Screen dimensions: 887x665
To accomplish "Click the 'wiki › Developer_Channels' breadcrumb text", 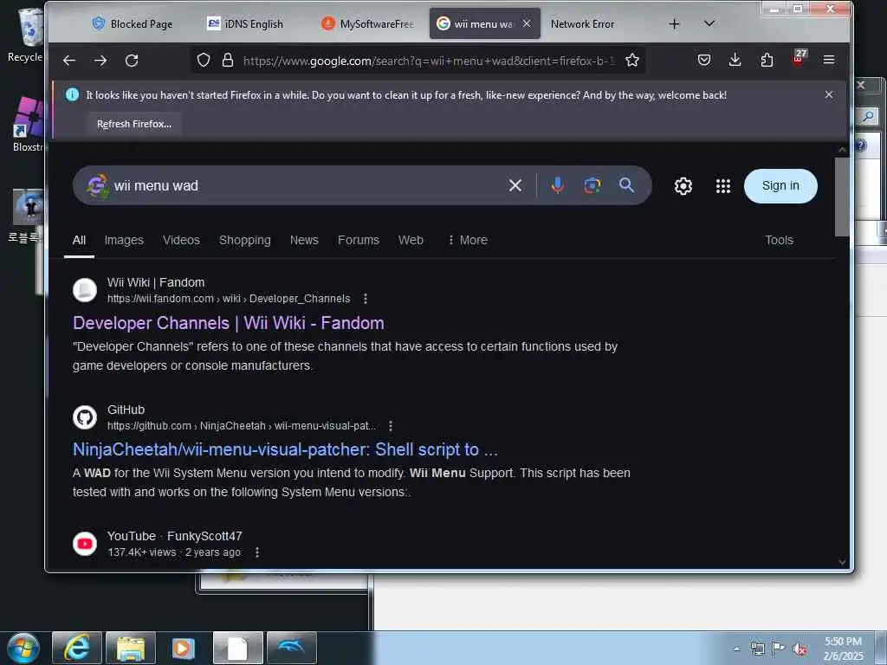I will pos(286,299).
